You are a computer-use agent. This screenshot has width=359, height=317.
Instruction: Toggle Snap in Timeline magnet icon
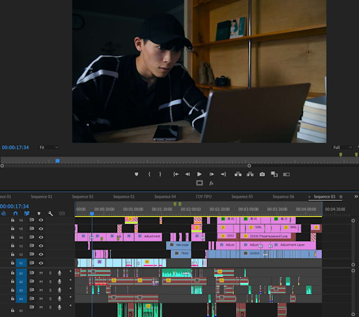pyautogui.click(x=15, y=213)
